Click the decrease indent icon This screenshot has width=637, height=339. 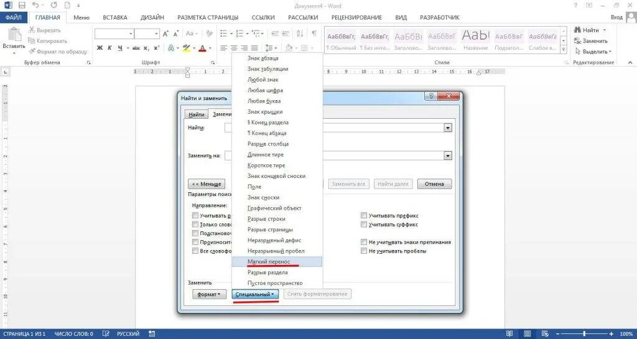tap(275, 34)
